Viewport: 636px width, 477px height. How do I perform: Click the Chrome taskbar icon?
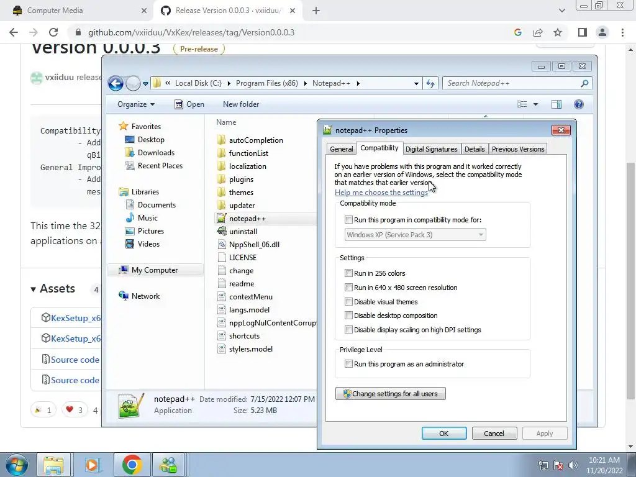point(132,465)
